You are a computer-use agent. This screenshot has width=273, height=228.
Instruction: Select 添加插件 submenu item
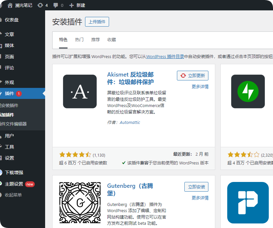(7, 115)
